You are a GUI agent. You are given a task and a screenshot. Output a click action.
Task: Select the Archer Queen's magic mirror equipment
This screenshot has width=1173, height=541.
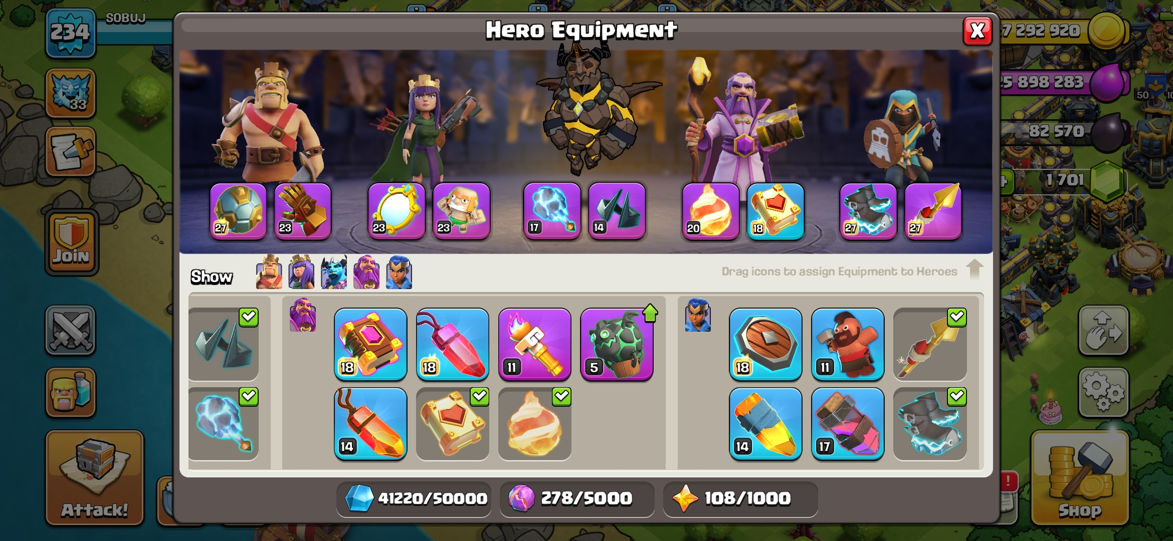397,211
